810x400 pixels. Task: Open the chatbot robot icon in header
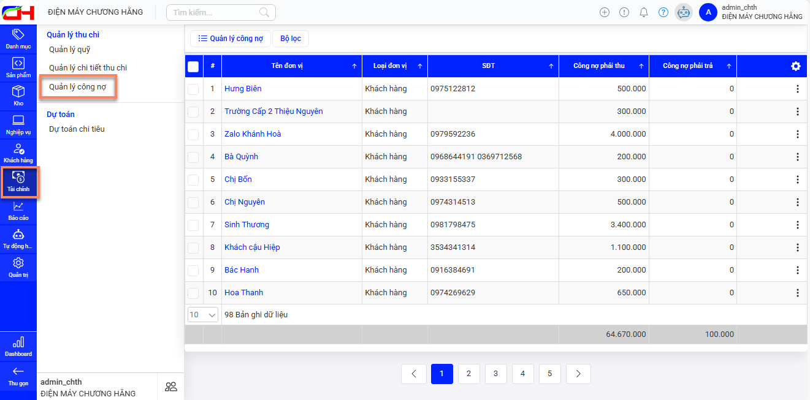click(x=684, y=12)
